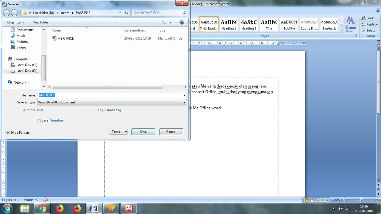Click the Word zoom slider handle

tap(361, 200)
